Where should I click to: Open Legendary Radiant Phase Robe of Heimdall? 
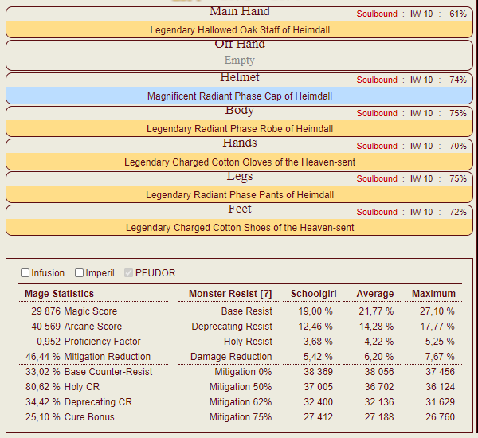[240, 129]
